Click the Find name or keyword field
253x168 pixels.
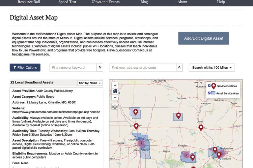(73, 67)
